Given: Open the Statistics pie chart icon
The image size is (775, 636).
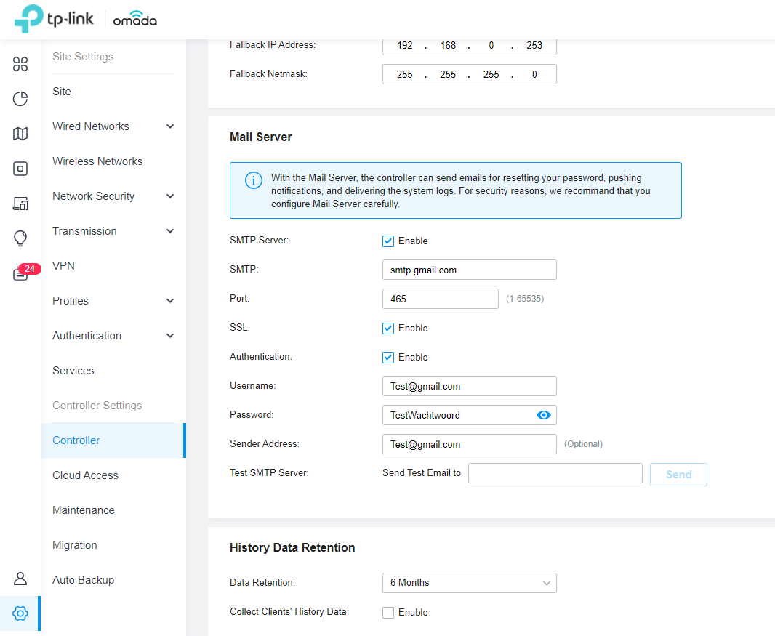Looking at the screenshot, I should click(20, 99).
